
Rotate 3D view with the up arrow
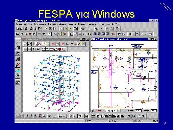[34, 49]
